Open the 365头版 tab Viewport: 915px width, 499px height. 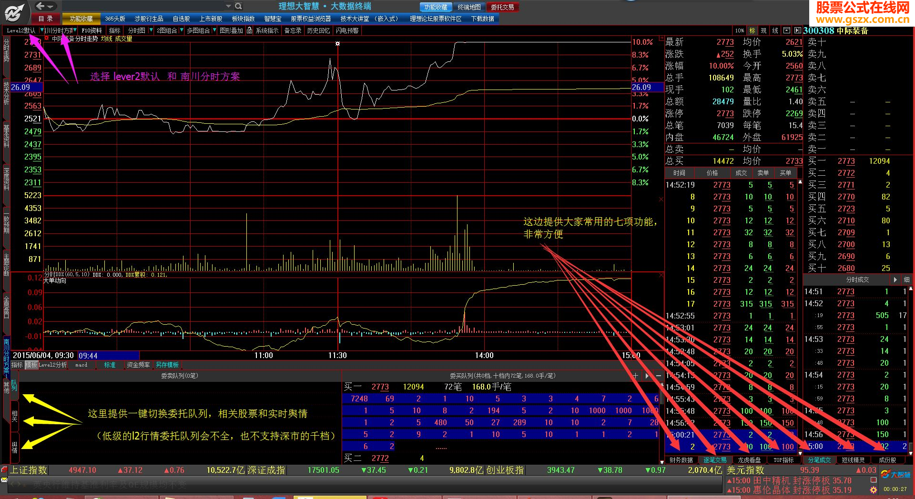pyautogui.click(x=115, y=19)
